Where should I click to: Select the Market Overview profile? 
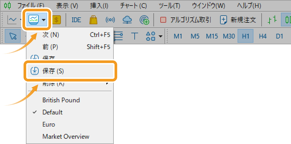[70, 137]
